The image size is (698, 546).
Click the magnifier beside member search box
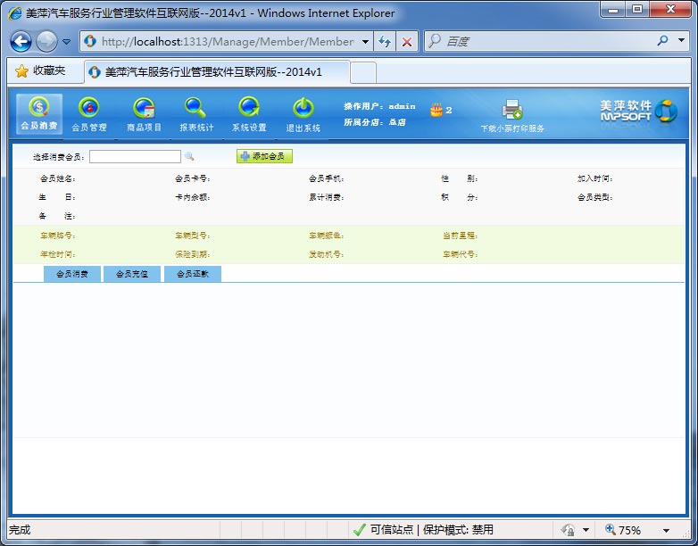[189, 156]
